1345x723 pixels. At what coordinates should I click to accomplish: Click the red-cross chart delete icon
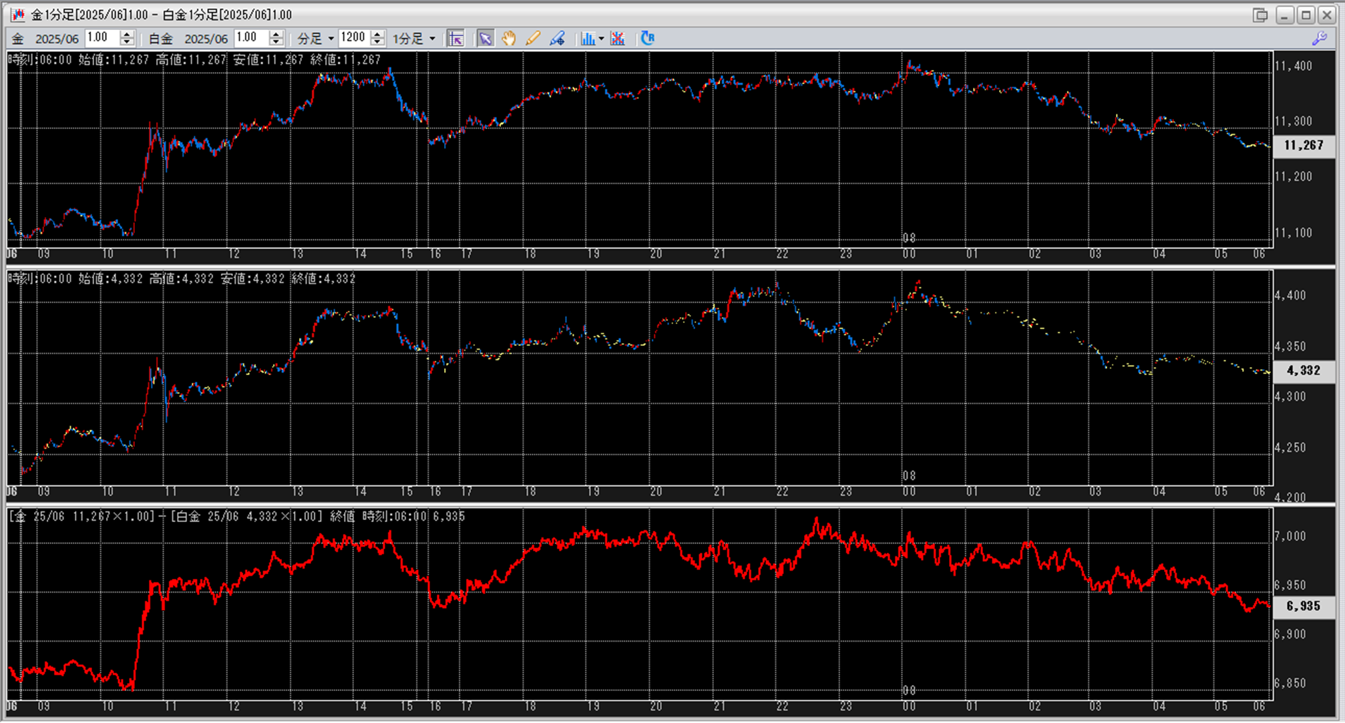point(618,39)
